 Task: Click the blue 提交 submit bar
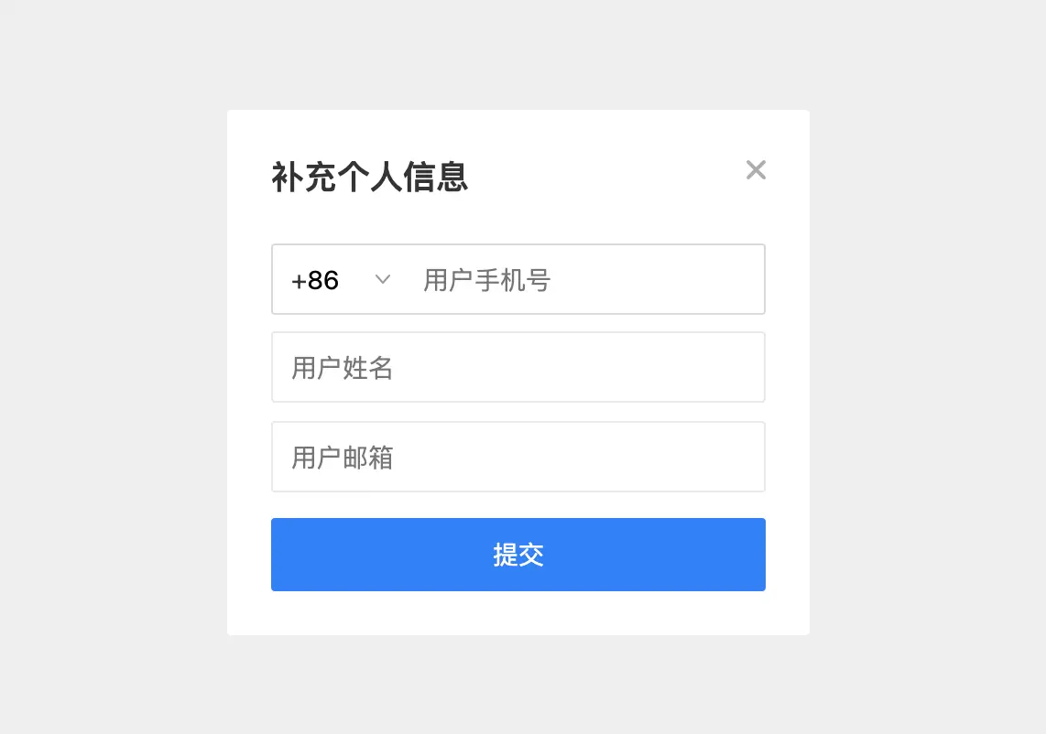(518, 555)
